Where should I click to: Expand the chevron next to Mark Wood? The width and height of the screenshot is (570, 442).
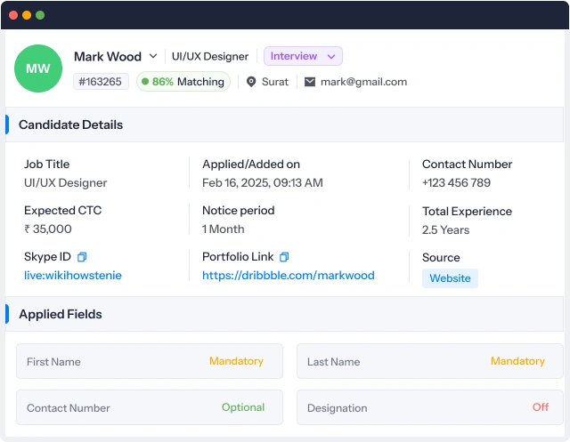(153, 56)
